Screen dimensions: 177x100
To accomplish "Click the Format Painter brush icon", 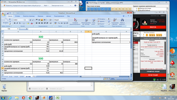I will [x=10, y=24].
